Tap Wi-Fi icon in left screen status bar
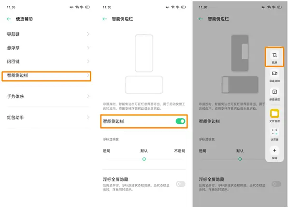The height and width of the screenshot is (207, 288). pyautogui.click(x=77, y=7)
